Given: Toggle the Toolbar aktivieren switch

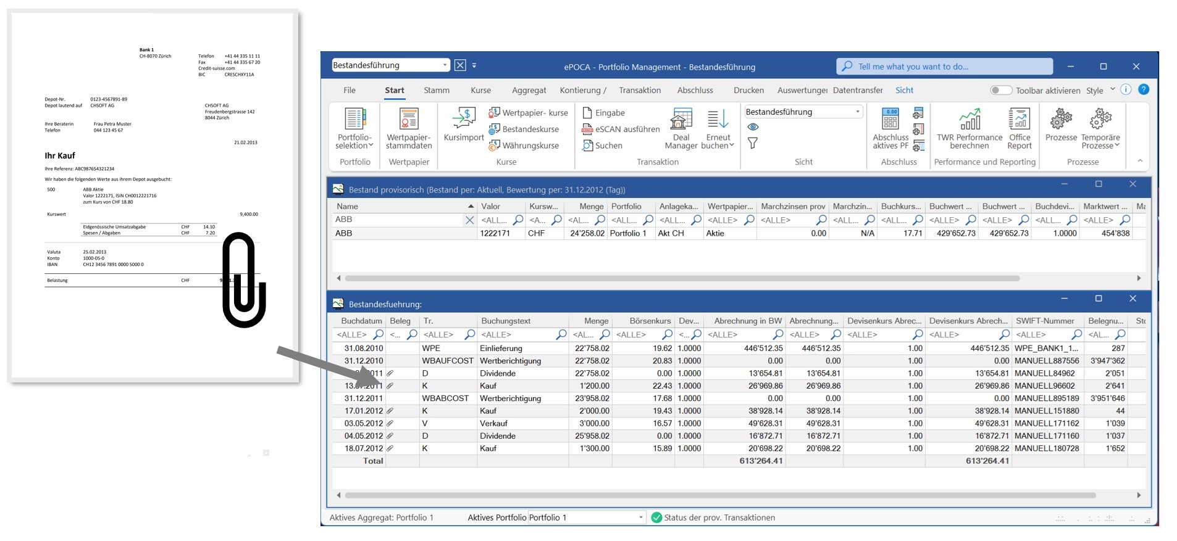Looking at the screenshot, I should pyautogui.click(x=1000, y=90).
